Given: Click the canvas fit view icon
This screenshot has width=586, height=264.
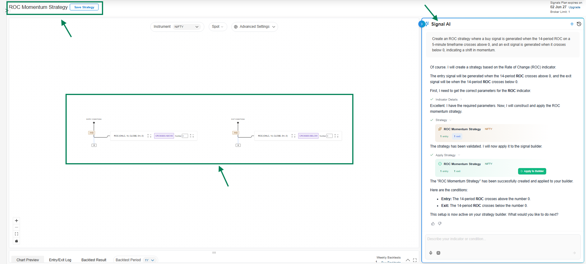Looking at the screenshot, I should [x=17, y=234].
